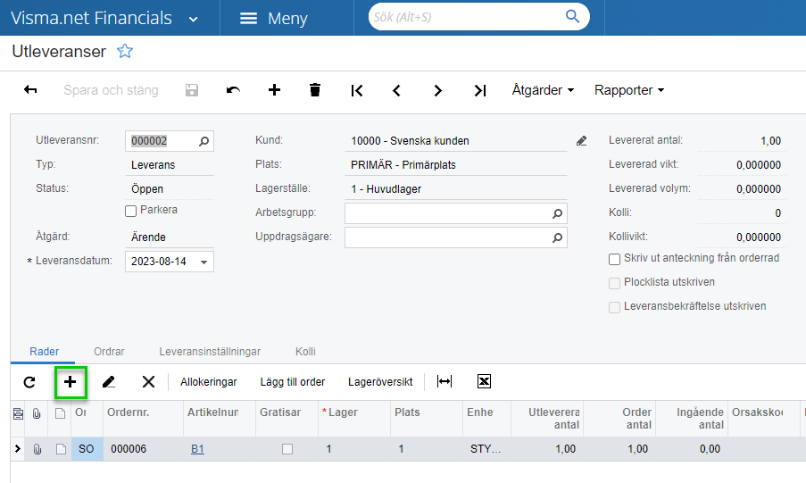Expand Visma.net Financials app switcher
806x483 pixels.
pos(194,20)
